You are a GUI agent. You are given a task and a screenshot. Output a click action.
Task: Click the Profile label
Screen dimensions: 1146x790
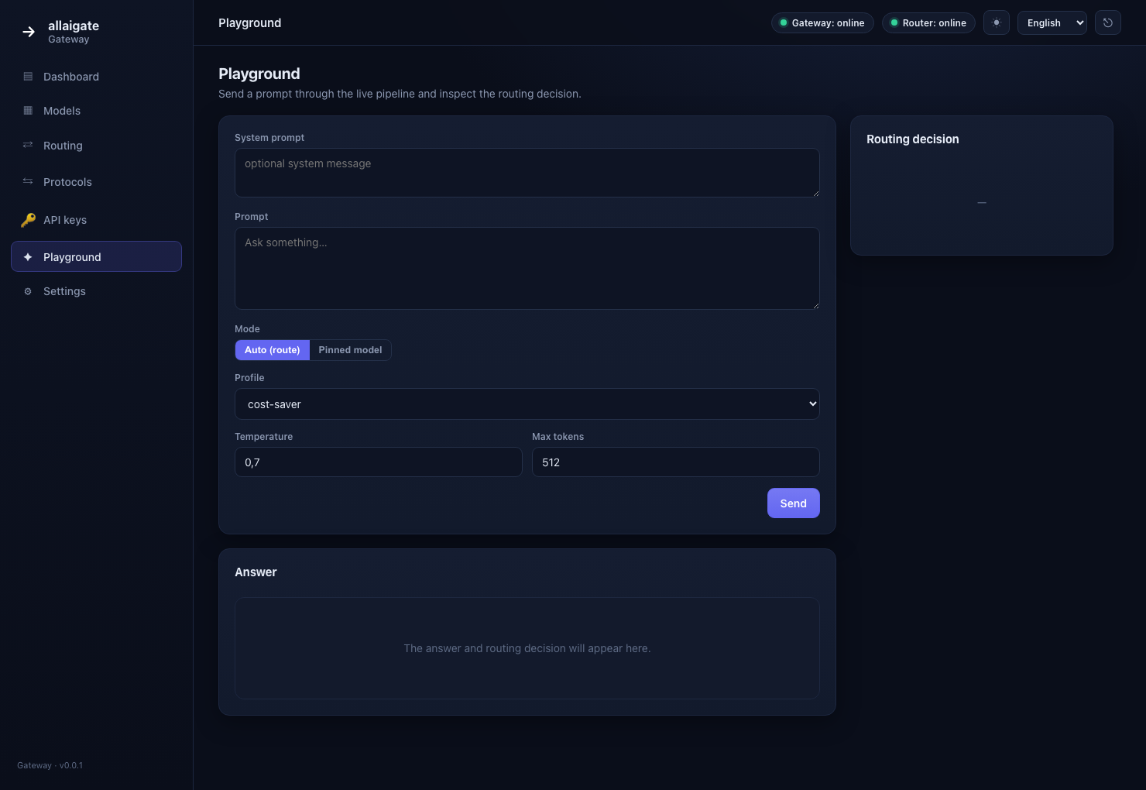[x=249, y=378]
